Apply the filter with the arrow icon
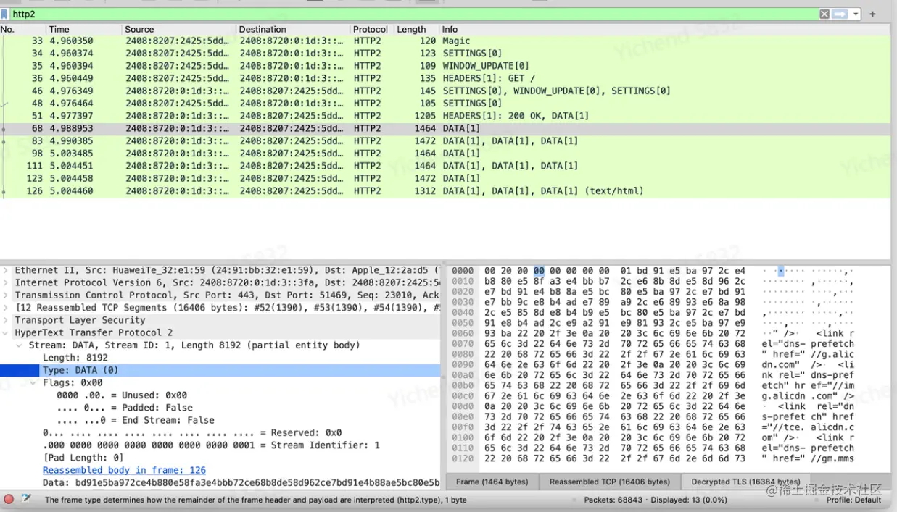The width and height of the screenshot is (897, 512). pos(841,13)
